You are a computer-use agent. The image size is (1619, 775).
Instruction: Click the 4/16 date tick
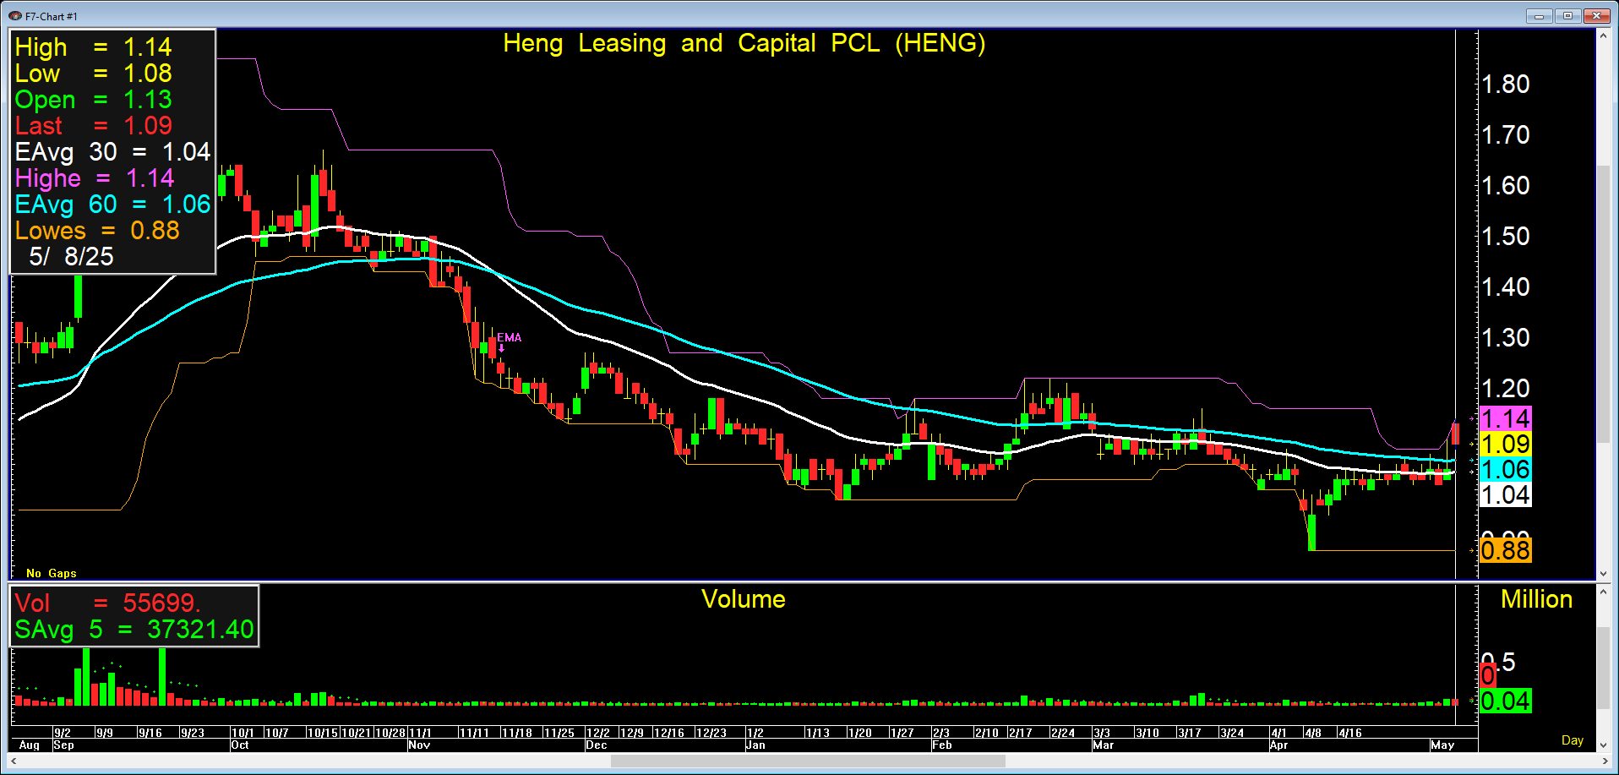(x=1350, y=733)
